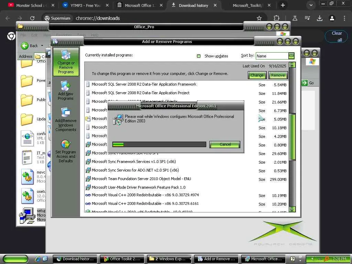This screenshot has width=352, height=264.
Task: Click the Microsoft Office taskbar button
Action: pyautogui.click(x=264, y=259)
